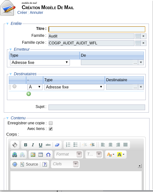Select the recipient row radio button
Viewport: 153px width, 192px height.
pyautogui.click(x=14, y=86)
